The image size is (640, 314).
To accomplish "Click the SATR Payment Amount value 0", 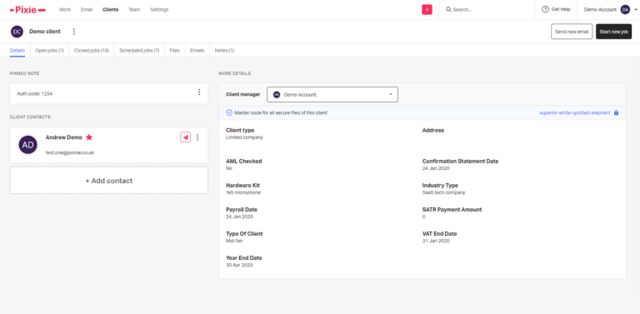I will point(423,217).
